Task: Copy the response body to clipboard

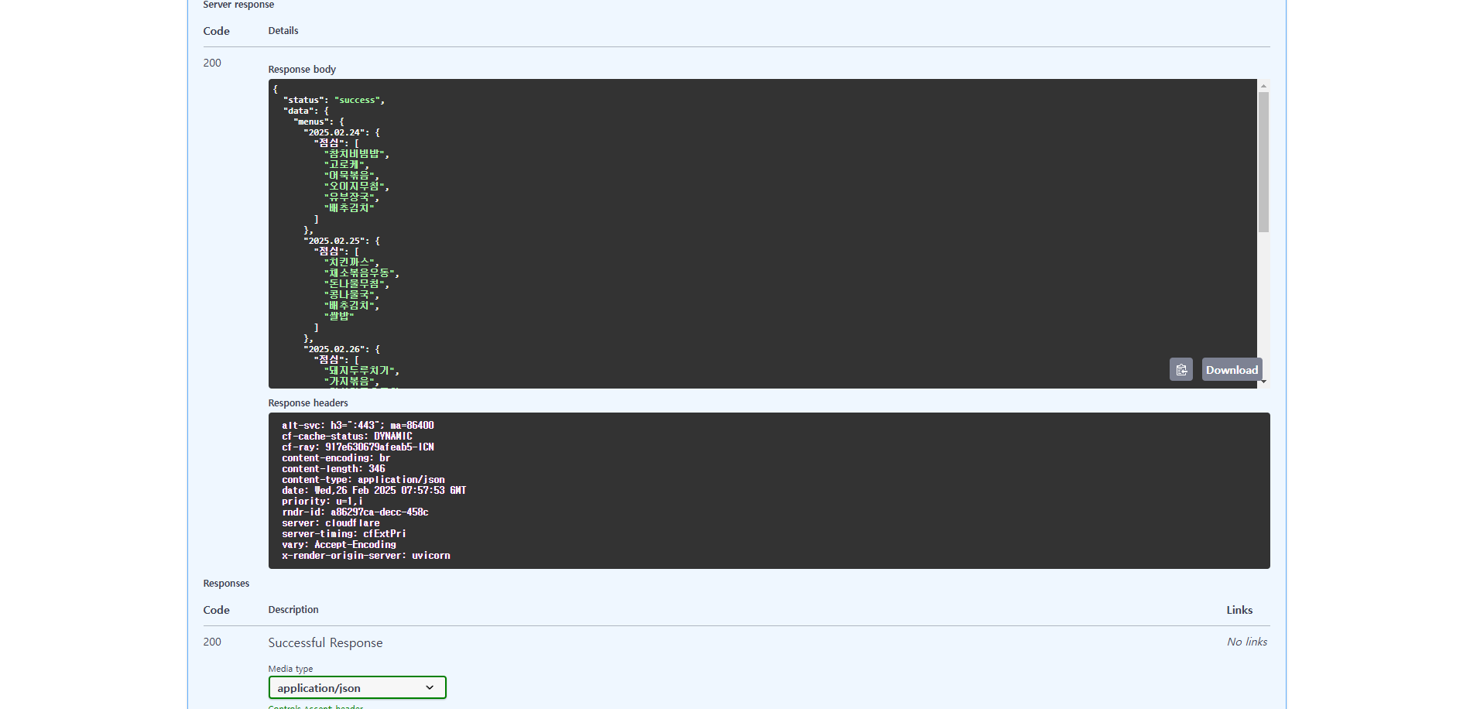Action: (1180, 370)
